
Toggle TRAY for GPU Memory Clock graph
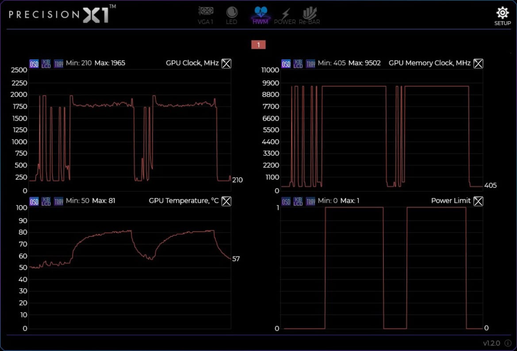(310, 64)
